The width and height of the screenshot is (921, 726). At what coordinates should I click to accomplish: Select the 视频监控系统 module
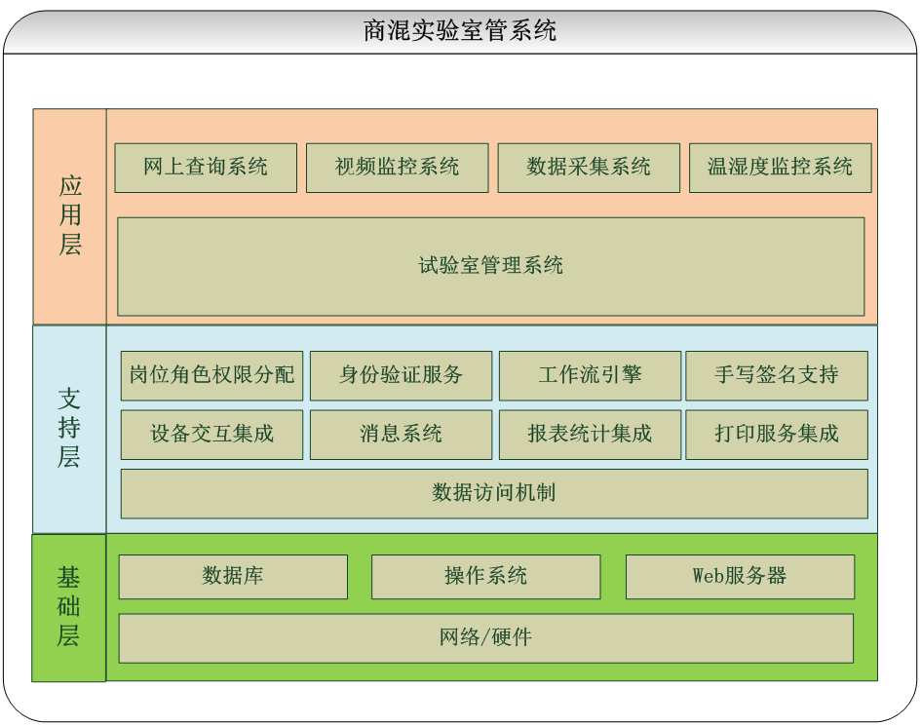click(x=397, y=167)
